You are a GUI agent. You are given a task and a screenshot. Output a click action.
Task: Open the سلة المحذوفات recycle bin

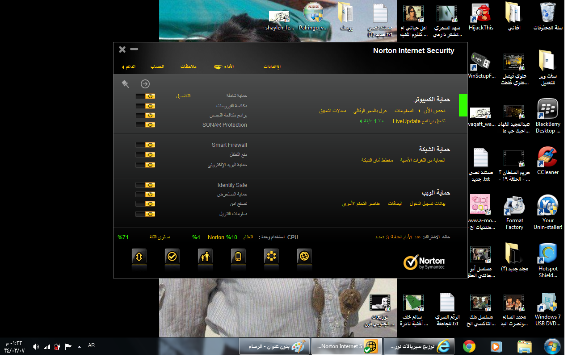click(x=548, y=17)
